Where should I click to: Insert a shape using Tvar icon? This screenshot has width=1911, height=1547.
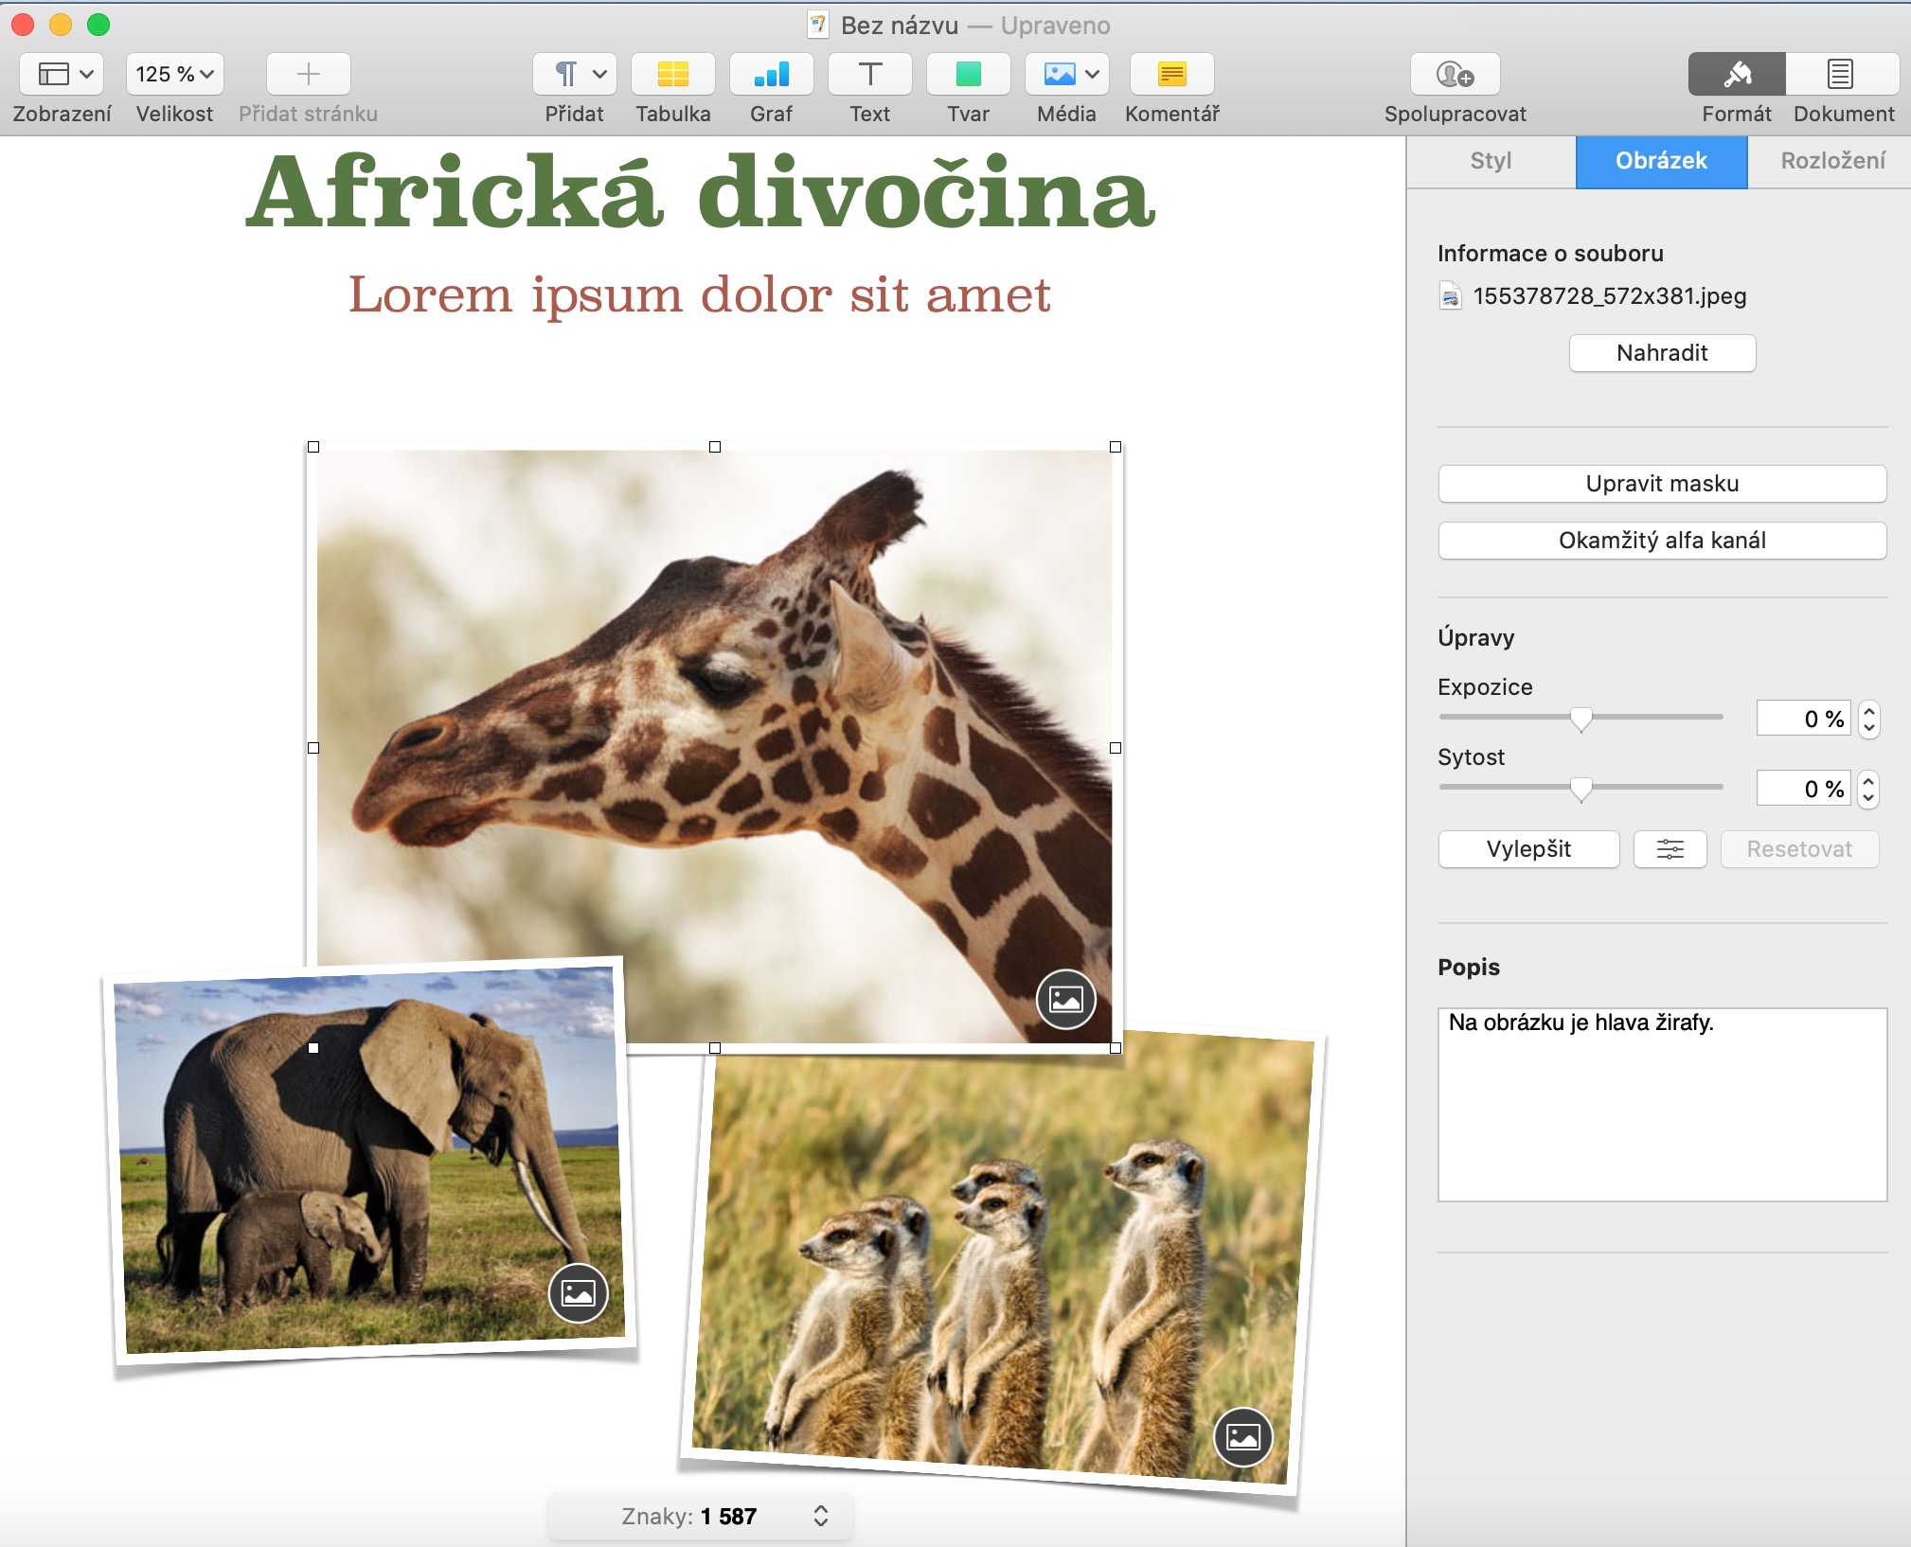(x=968, y=74)
